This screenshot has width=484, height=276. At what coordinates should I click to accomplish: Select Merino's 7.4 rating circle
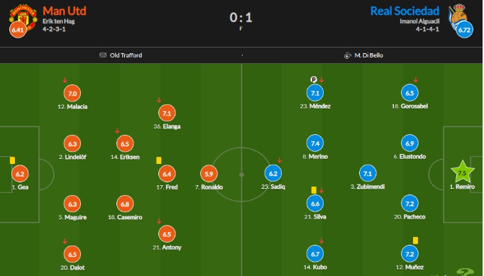[315, 143]
